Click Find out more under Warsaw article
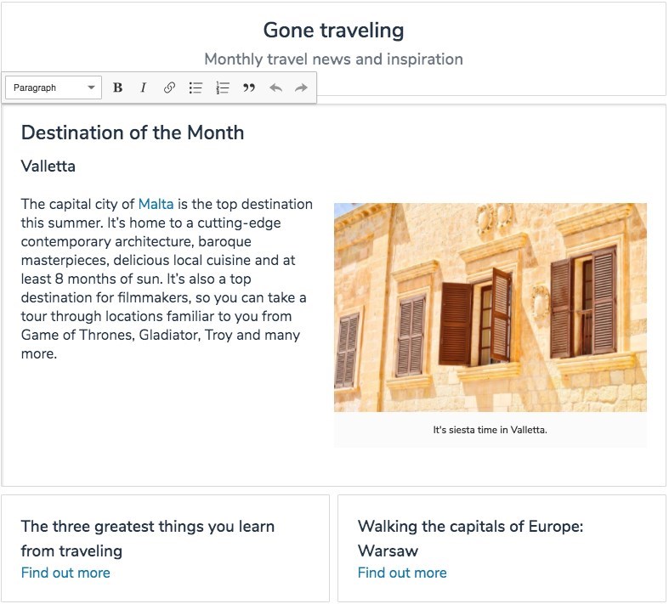This screenshot has height=604, width=669. pyautogui.click(x=402, y=573)
